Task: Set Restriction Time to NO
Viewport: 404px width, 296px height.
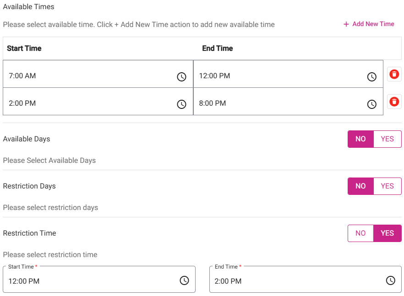Action: (361, 233)
